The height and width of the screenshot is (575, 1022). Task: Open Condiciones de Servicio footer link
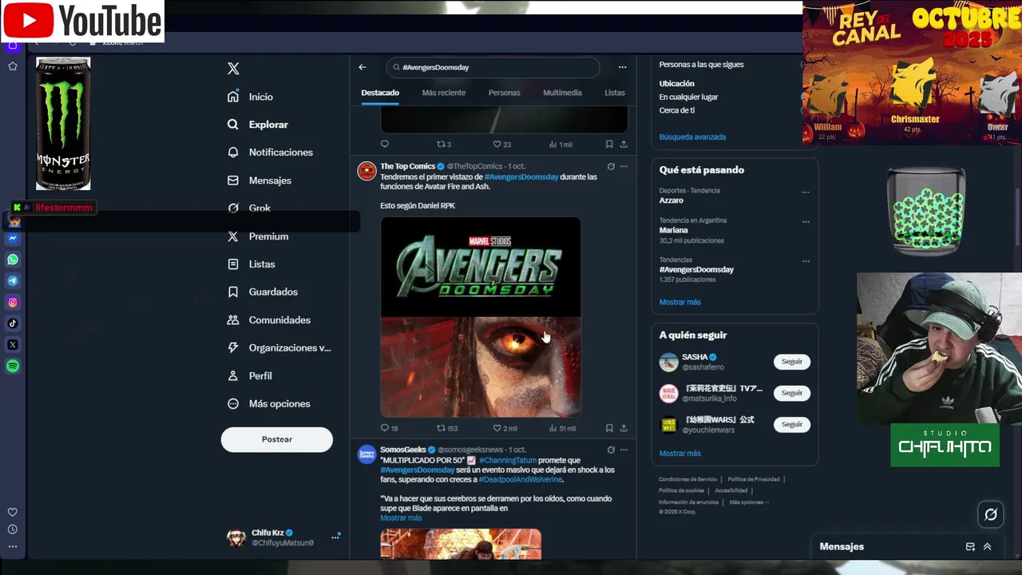tap(687, 479)
